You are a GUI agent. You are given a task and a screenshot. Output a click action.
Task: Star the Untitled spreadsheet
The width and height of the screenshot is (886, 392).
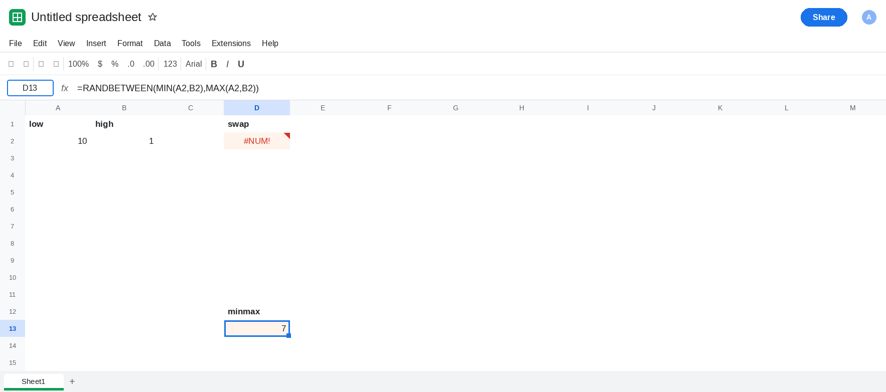point(153,17)
